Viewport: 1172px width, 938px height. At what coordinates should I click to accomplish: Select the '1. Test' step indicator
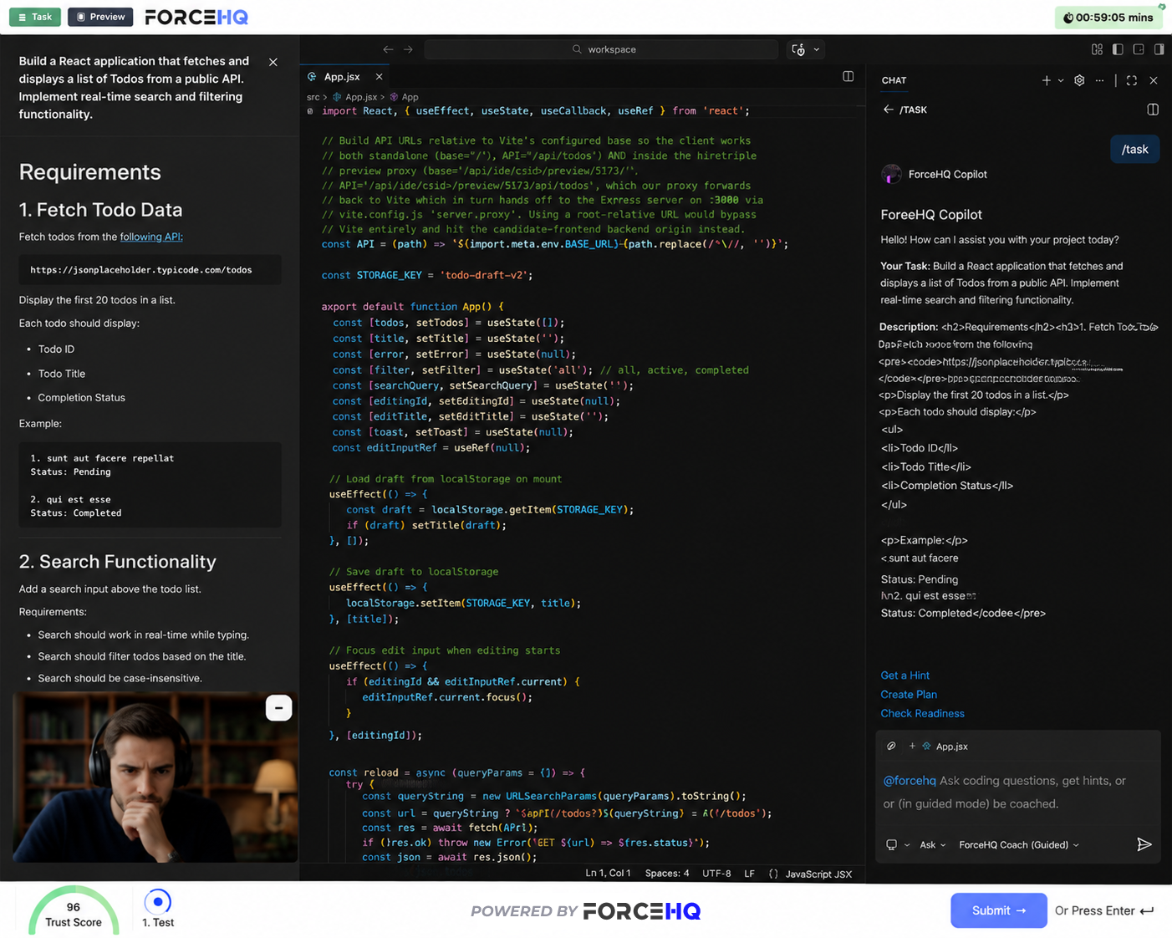coord(158,909)
